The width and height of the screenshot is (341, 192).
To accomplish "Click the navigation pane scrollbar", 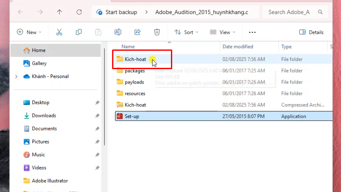I will pyautogui.click(x=104, y=97).
